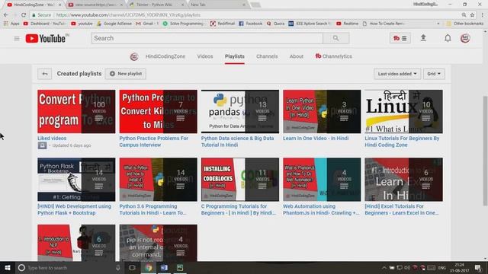The width and height of the screenshot is (488, 274).
Task: Click the upload video arrow icon
Action: coord(423,38)
